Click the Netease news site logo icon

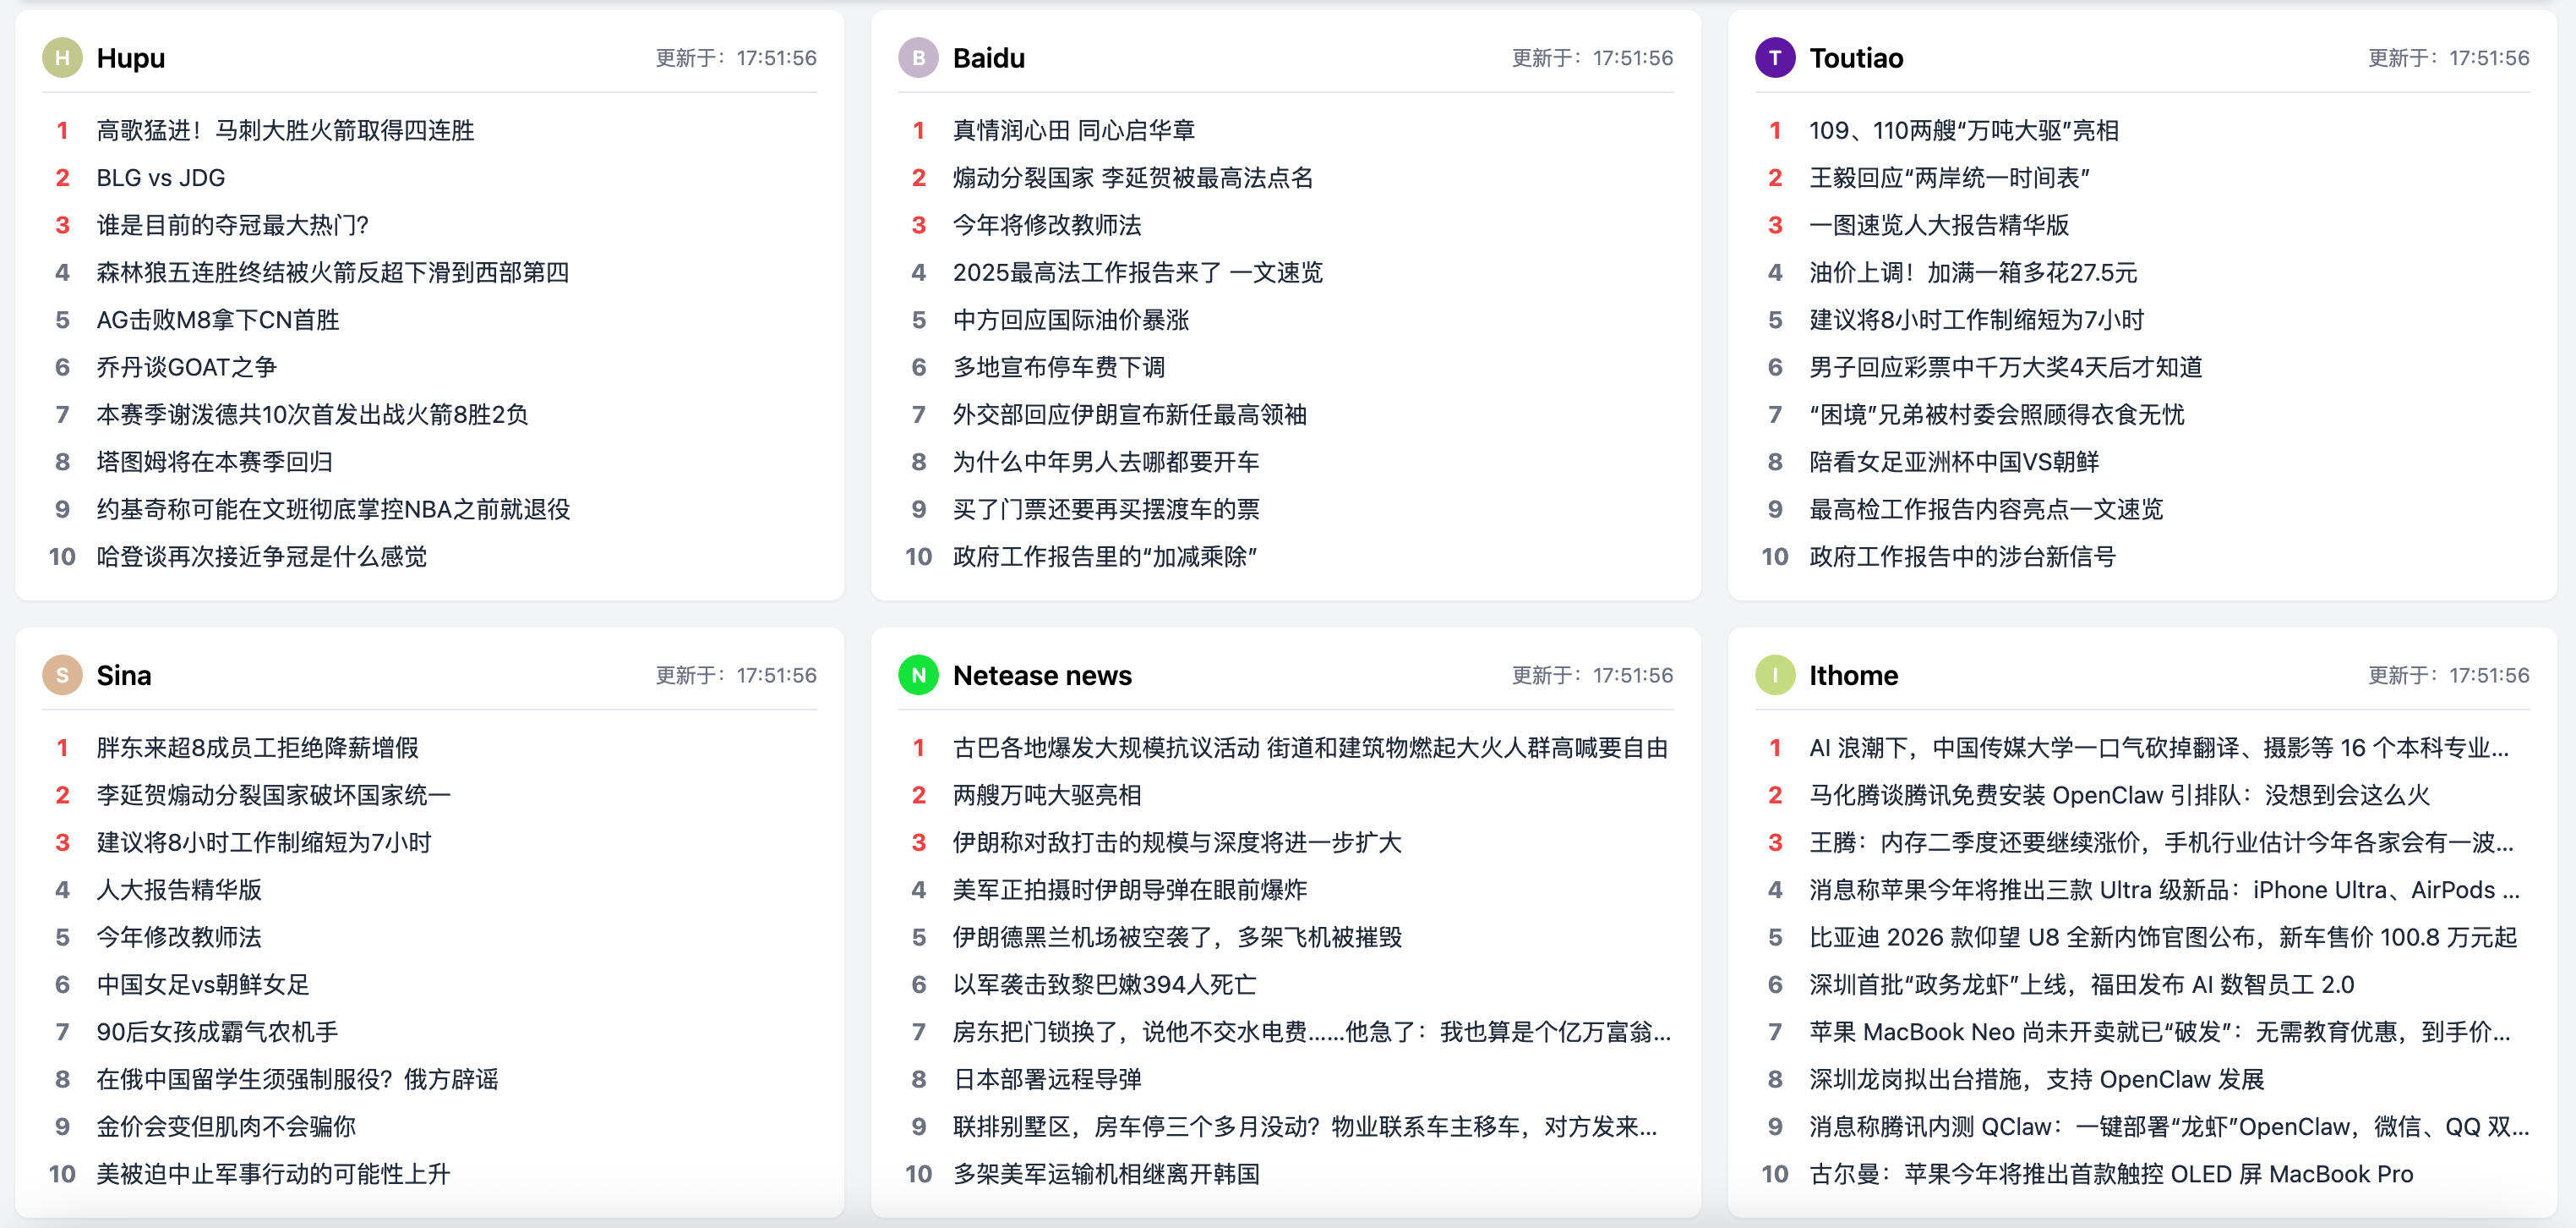point(919,675)
